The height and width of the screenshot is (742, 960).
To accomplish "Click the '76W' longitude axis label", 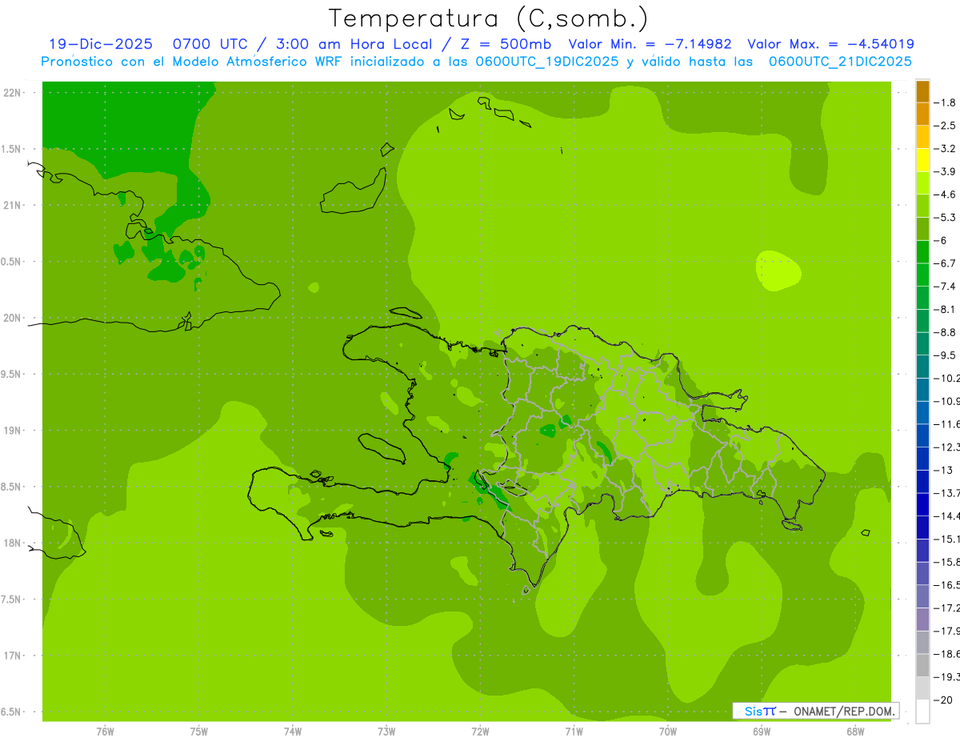I will (105, 732).
